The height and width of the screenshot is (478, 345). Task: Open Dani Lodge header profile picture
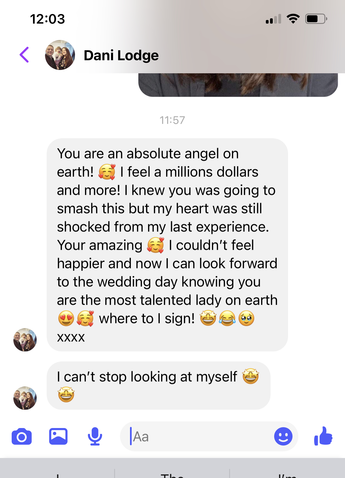[60, 55]
